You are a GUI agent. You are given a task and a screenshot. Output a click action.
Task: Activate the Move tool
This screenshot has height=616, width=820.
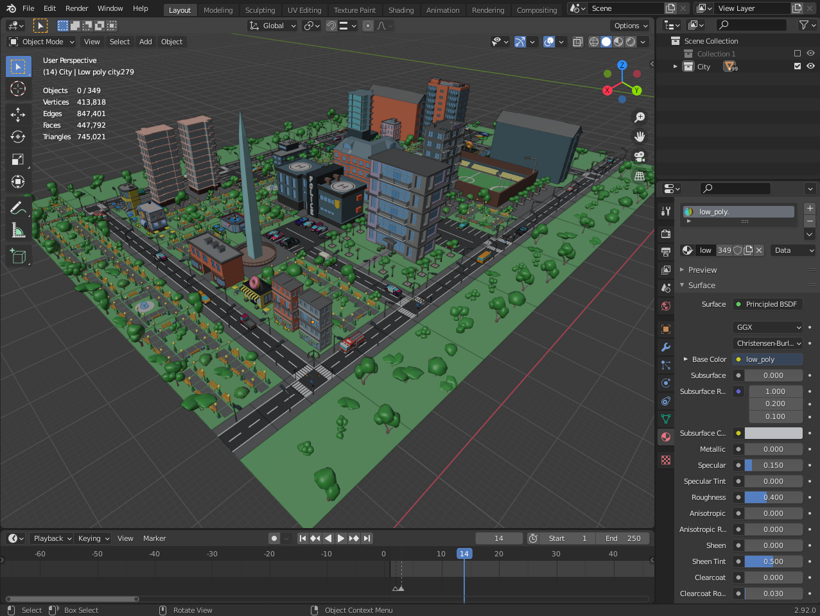18,114
